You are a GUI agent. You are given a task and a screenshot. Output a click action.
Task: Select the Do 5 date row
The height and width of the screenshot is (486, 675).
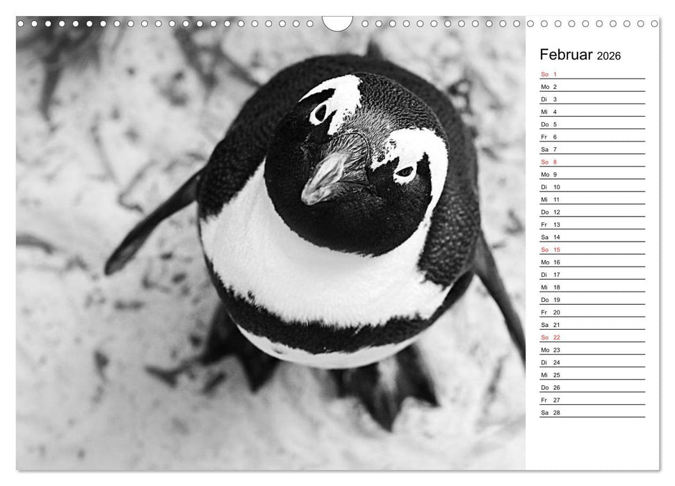coord(592,124)
